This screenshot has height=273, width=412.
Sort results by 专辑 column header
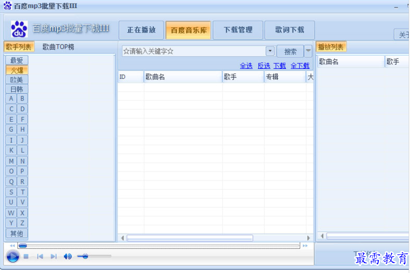[285, 77]
